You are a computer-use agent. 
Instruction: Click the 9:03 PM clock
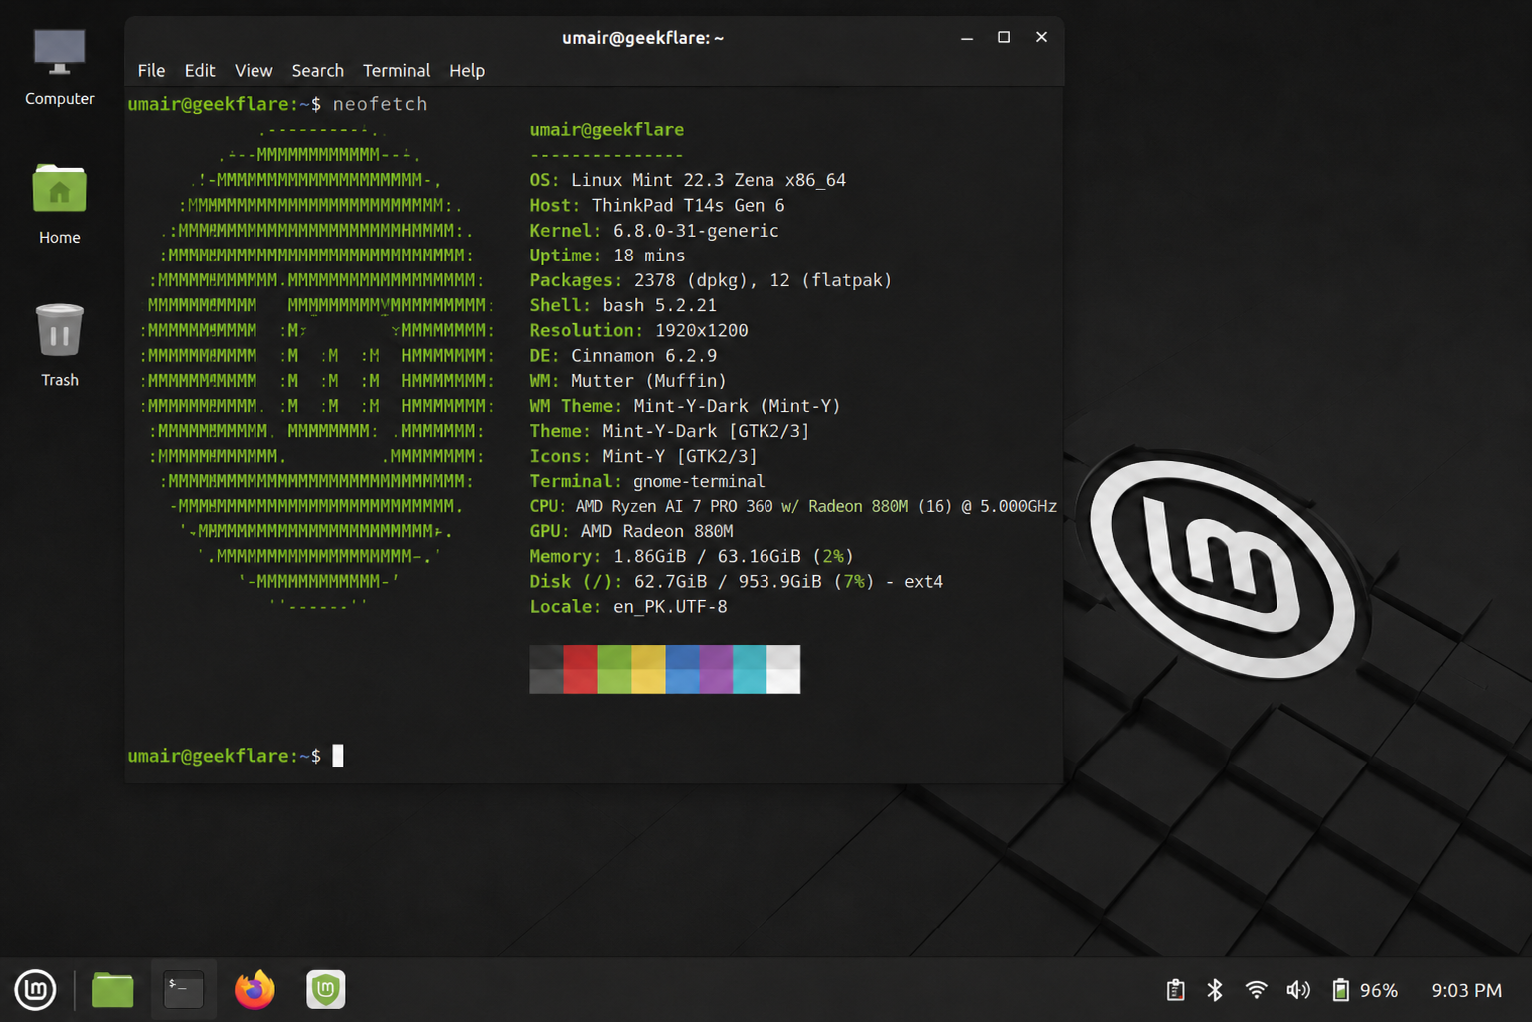pyautogui.click(x=1466, y=991)
